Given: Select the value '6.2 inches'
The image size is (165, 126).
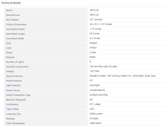Looking at the screenshot, I should click(x=95, y=38).
